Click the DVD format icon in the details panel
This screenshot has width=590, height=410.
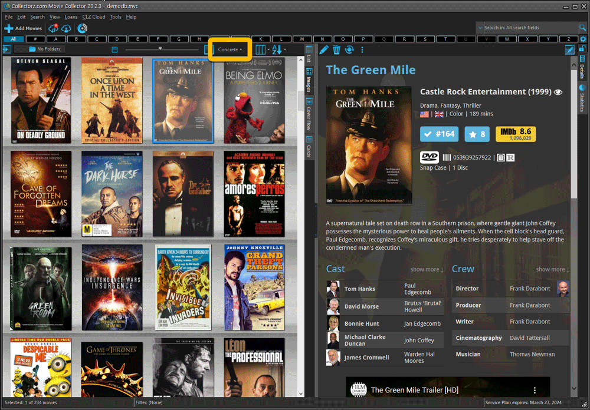coord(429,157)
